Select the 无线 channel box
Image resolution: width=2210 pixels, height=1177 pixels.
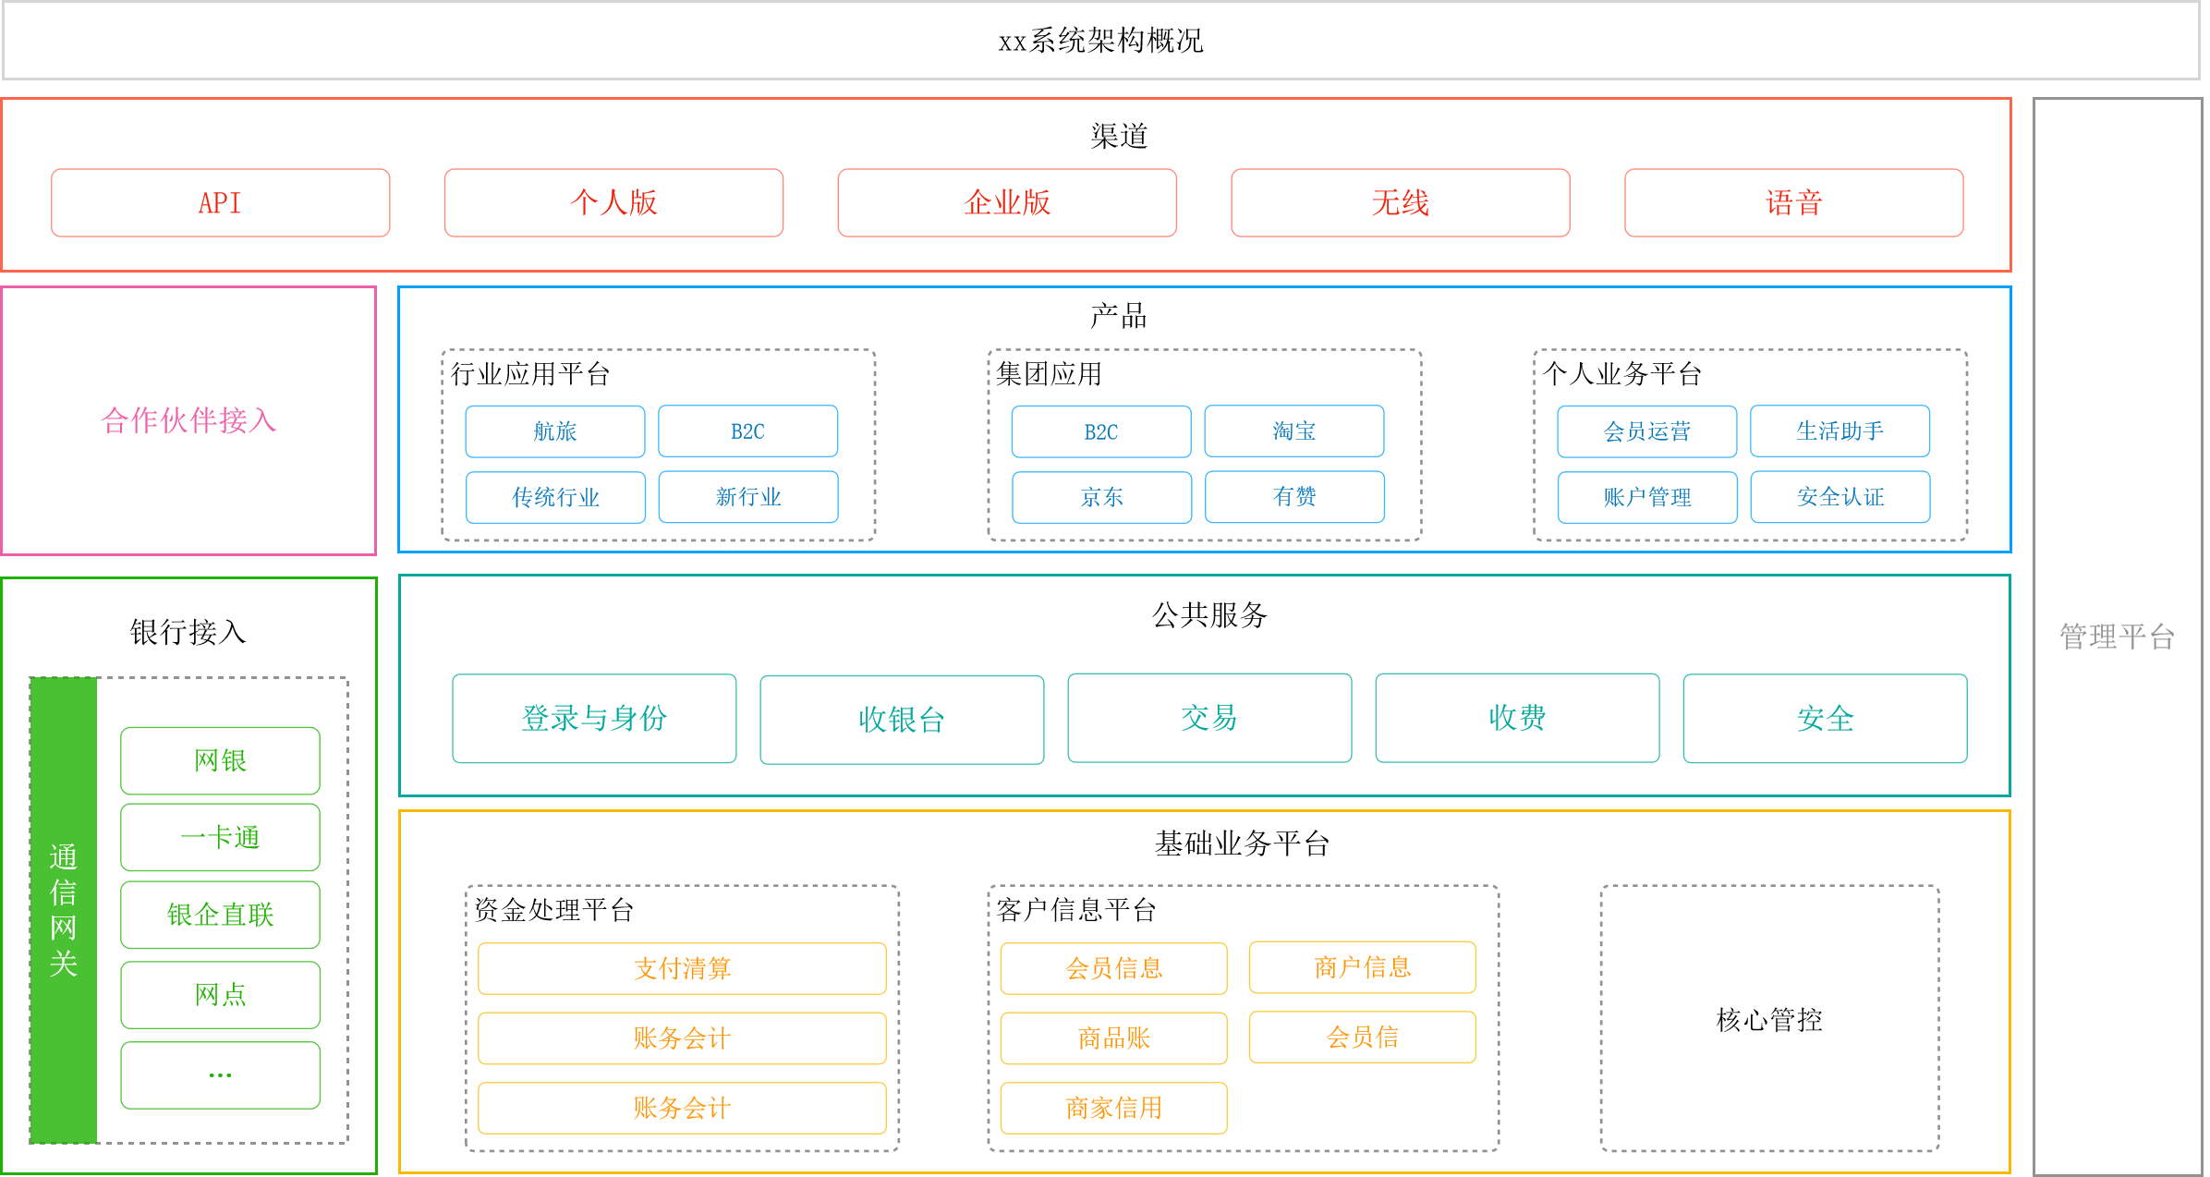point(1400,202)
